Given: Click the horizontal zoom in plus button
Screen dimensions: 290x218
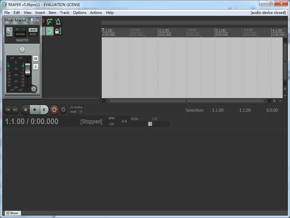Looking at the screenshot, I should [274, 101].
